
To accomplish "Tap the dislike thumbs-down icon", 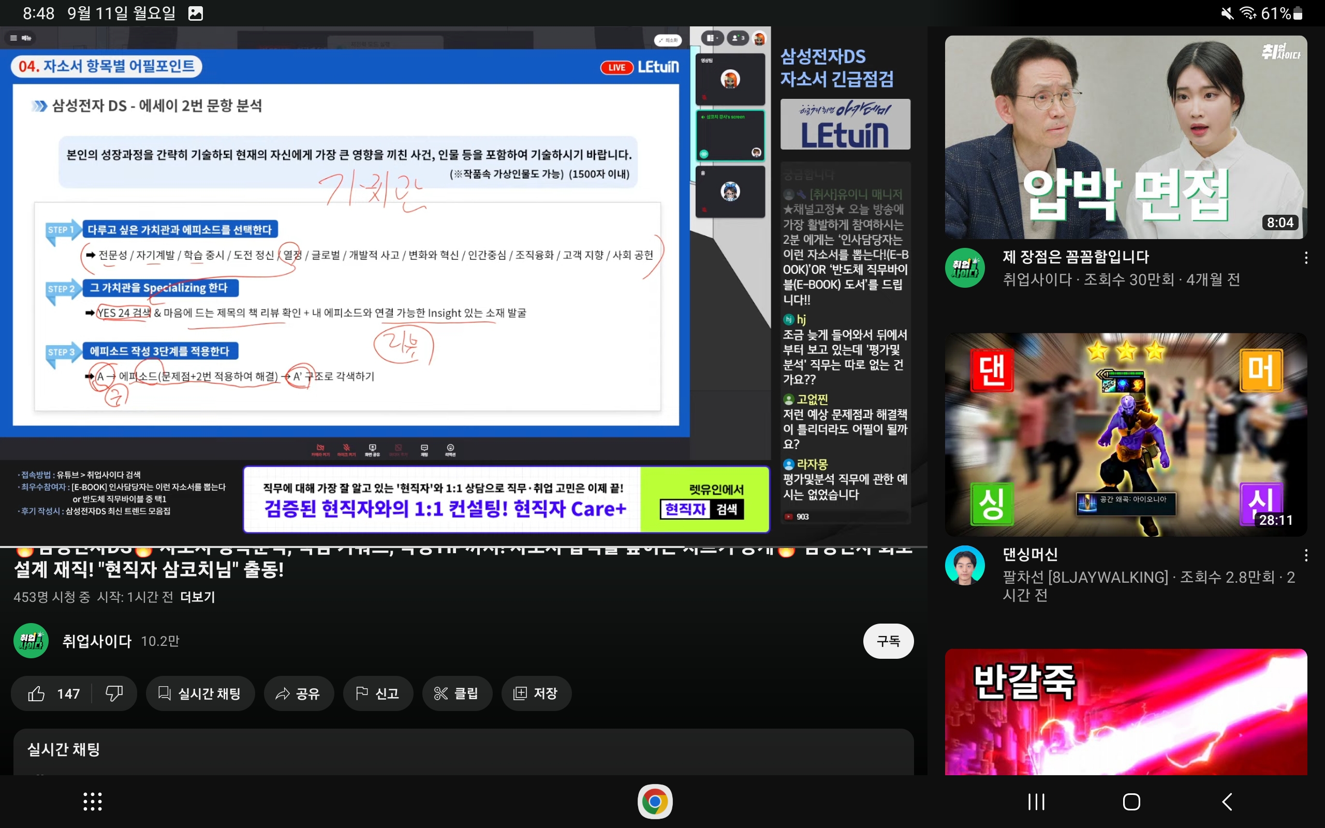I will pos(114,693).
